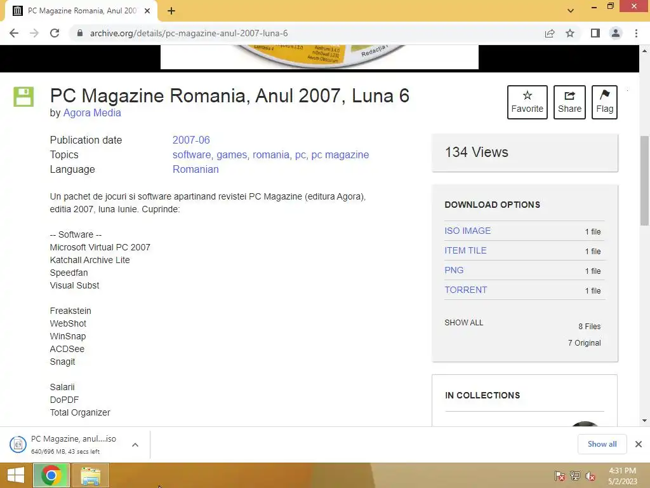Click the pc topic link
Image resolution: width=650 pixels, height=488 pixels.
(300, 155)
